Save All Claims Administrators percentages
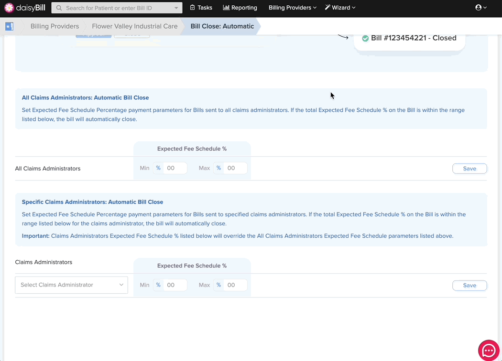Viewport: 502px width, 361px height. [x=469, y=169]
